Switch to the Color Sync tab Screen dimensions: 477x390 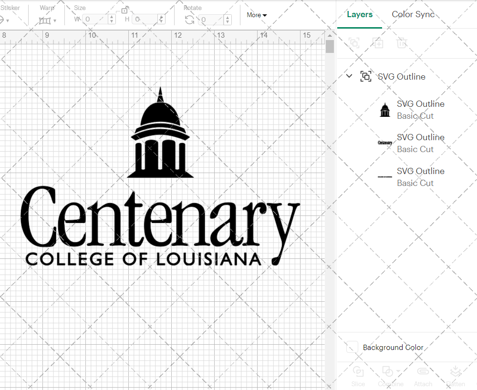[413, 14]
